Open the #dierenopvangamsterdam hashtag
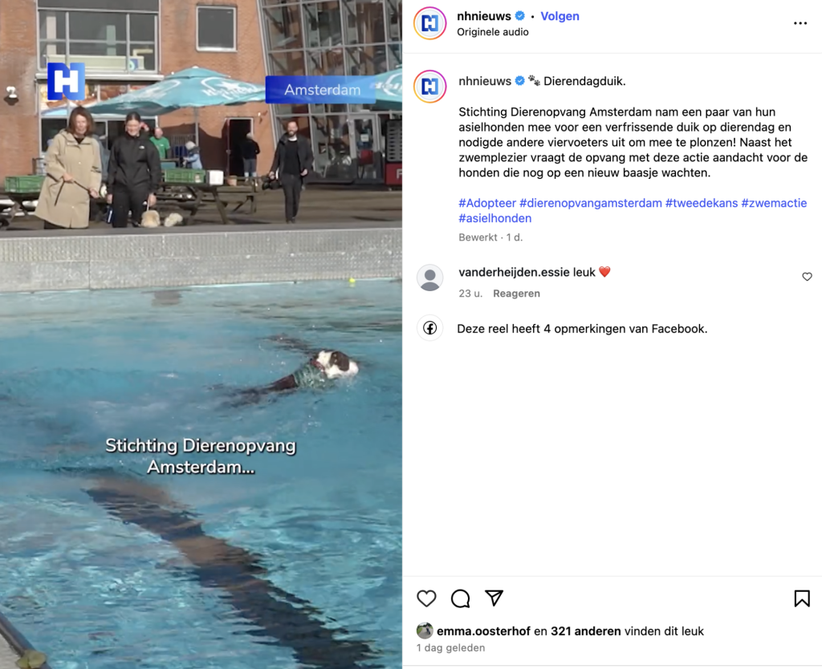Screen dimensions: 822x669 tap(590, 203)
